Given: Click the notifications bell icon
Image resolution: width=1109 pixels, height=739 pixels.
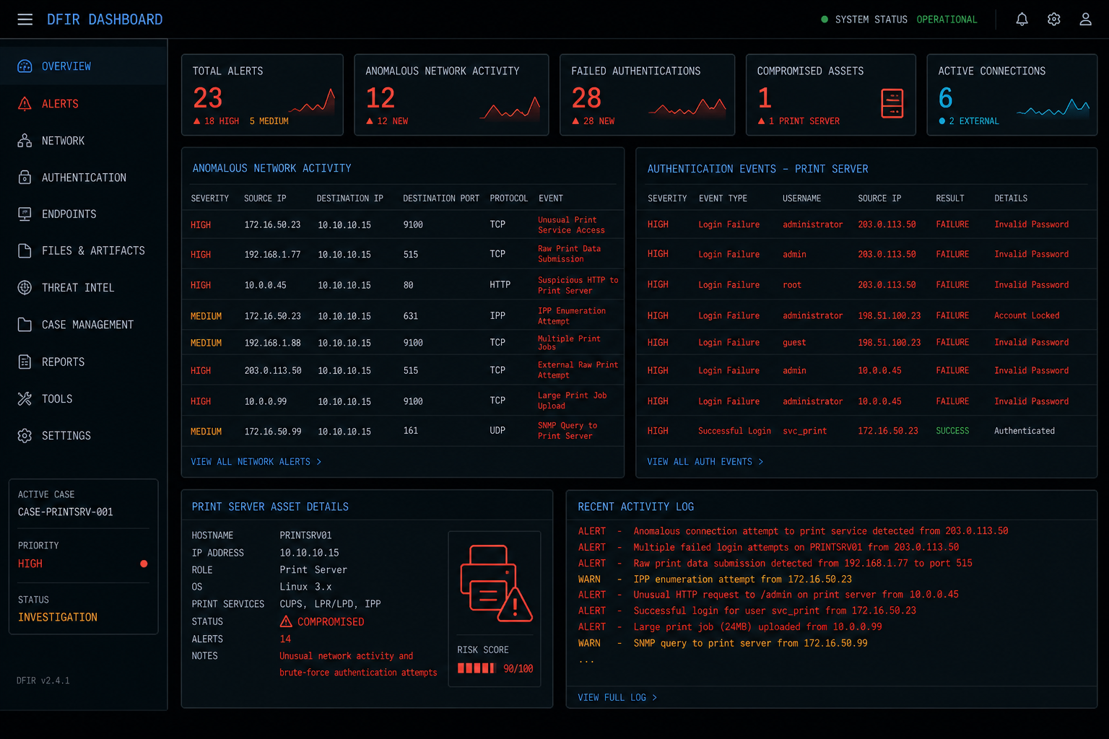Looking at the screenshot, I should [x=1022, y=19].
